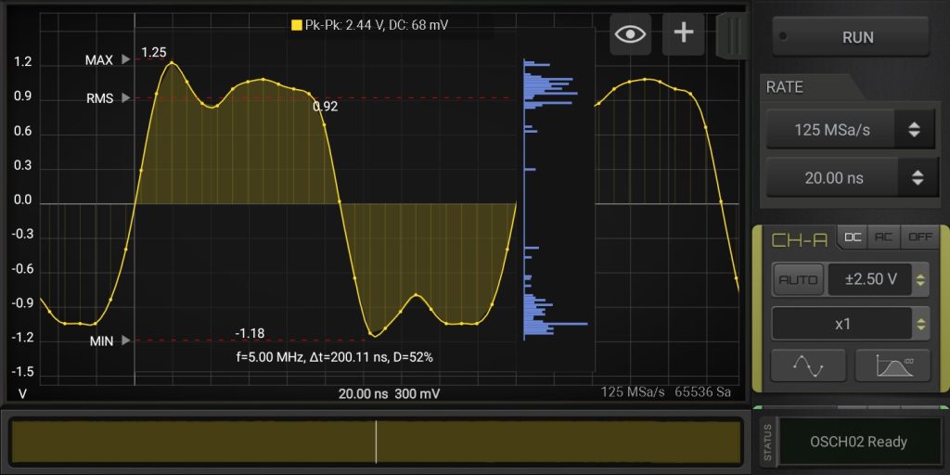This screenshot has width=950, height=475.
Task: Click the MIN marker arrow
Action: [126, 341]
